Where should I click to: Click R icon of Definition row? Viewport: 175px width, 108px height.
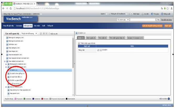pyautogui.click(x=7, y=45)
